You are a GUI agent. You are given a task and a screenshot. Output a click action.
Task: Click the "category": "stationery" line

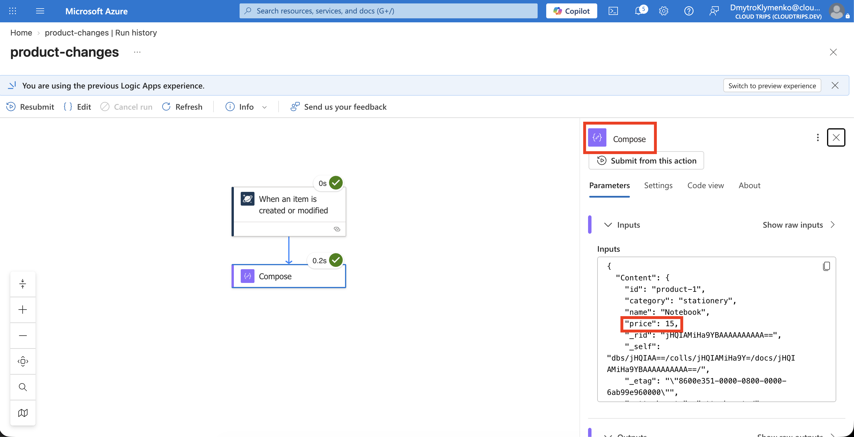tap(680, 300)
